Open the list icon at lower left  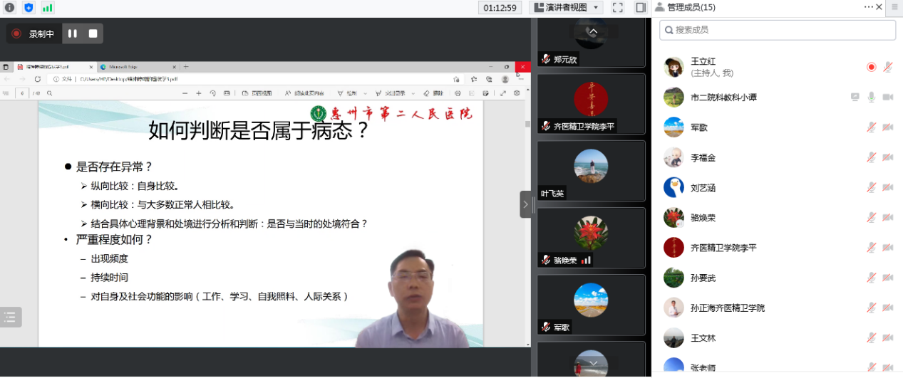pyautogui.click(x=10, y=317)
